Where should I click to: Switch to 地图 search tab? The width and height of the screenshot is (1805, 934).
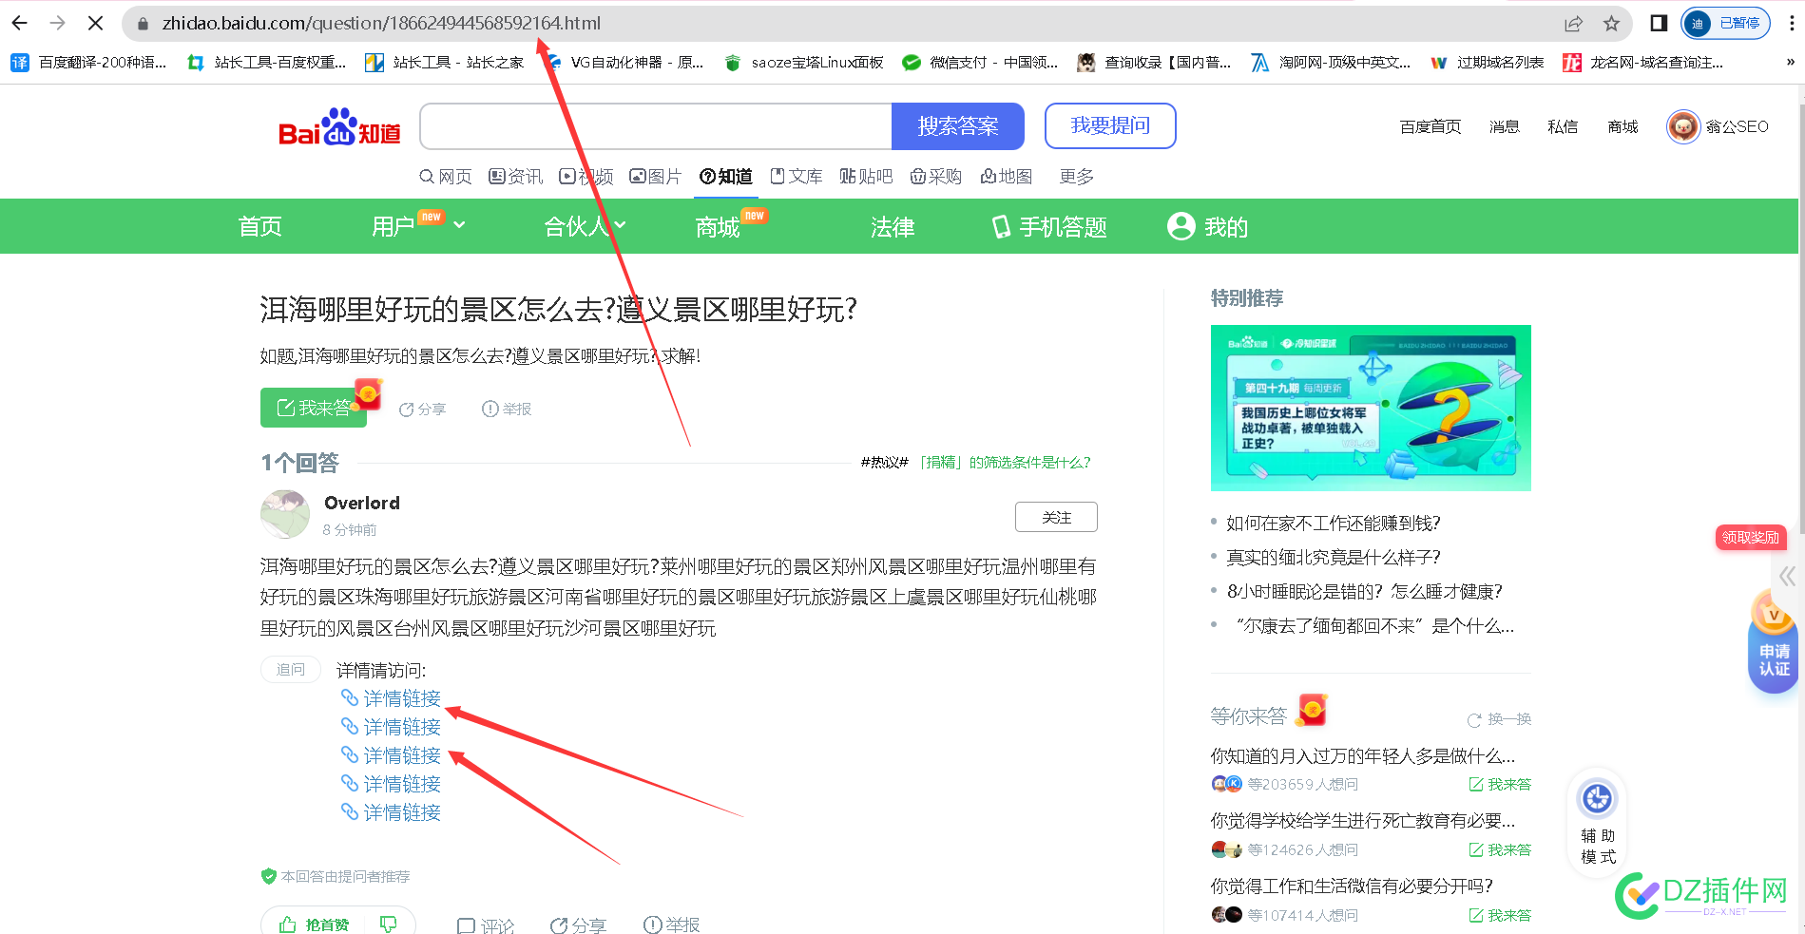pos(1007,177)
